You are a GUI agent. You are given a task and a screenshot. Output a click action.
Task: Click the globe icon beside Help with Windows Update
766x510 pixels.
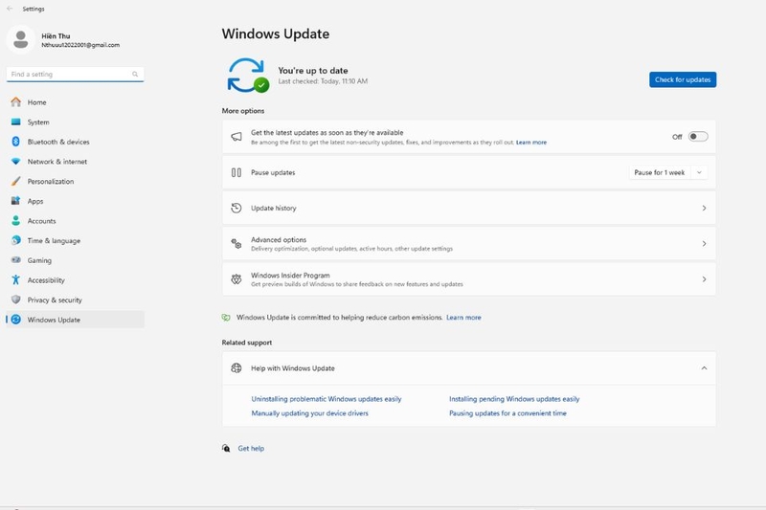(x=237, y=368)
